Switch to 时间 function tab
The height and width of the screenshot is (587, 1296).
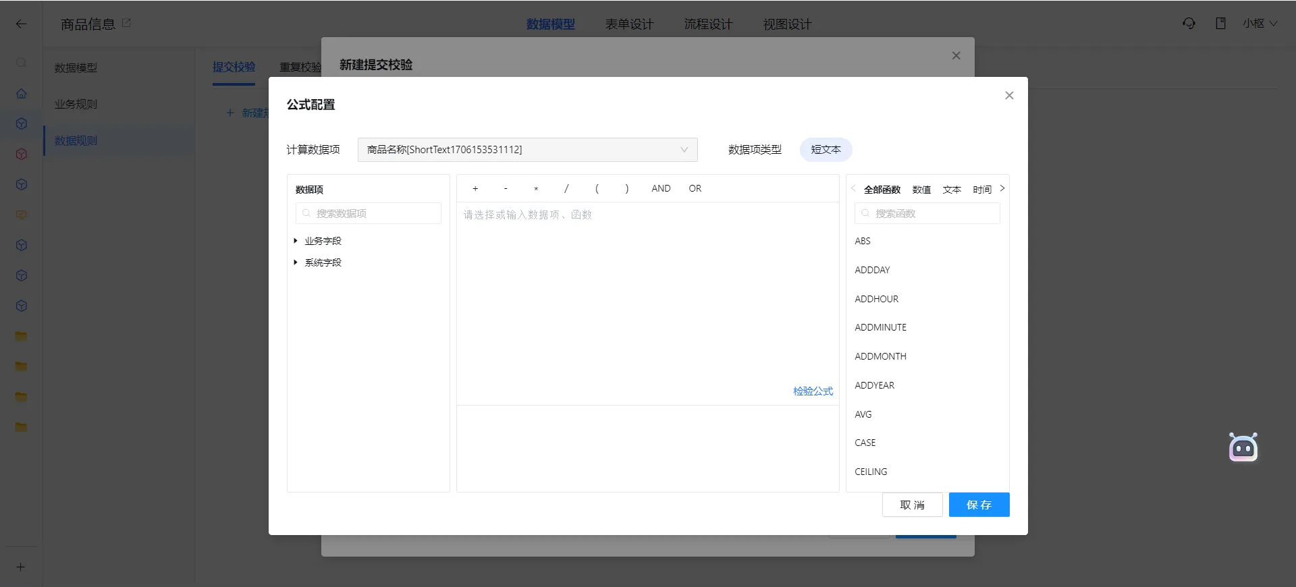coord(982,190)
